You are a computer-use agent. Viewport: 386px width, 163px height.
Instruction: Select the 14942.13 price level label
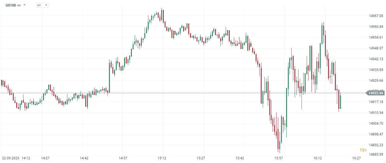pos(375,59)
